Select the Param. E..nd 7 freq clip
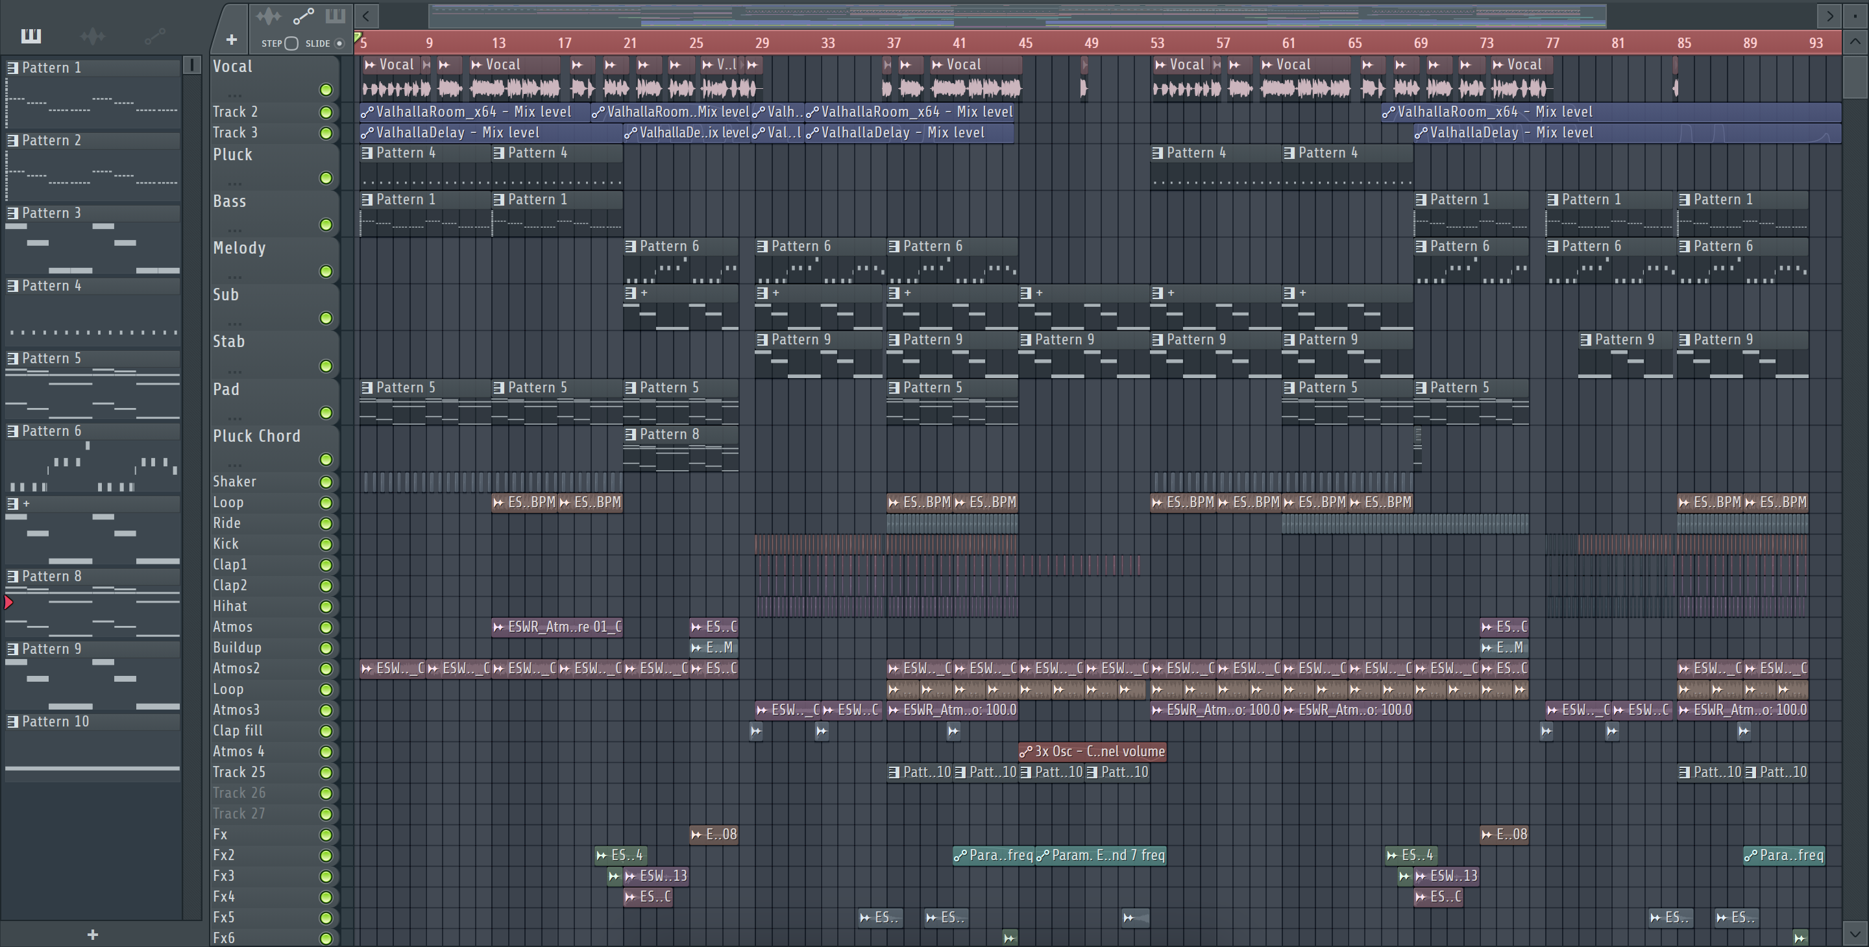This screenshot has height=947, width=1869. (x=1101, y=856)
